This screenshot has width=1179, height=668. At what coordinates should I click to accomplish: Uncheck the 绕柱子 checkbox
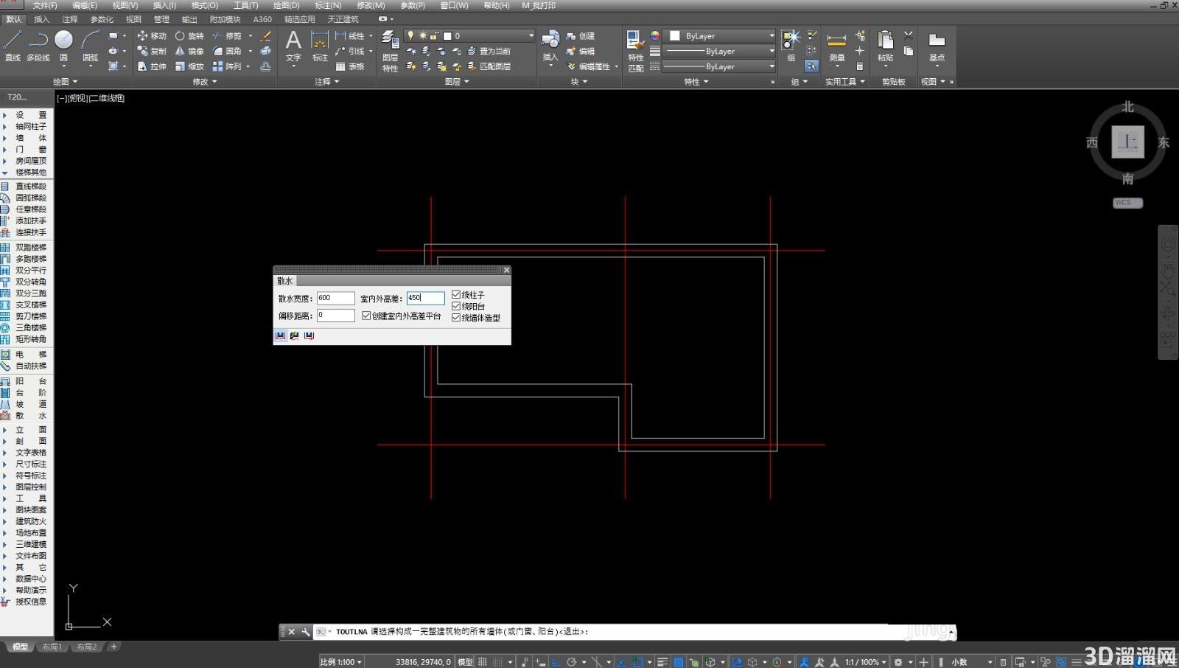coord(456,295)
